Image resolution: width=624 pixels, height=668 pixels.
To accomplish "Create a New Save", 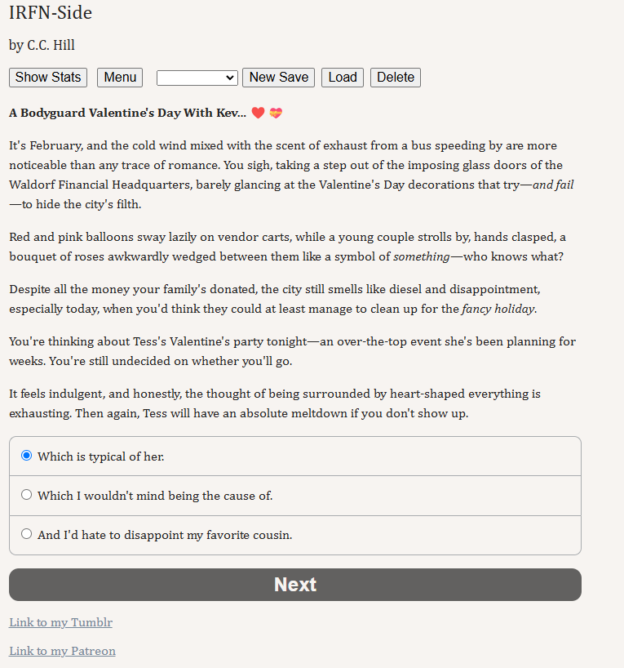I will (279, 78).
